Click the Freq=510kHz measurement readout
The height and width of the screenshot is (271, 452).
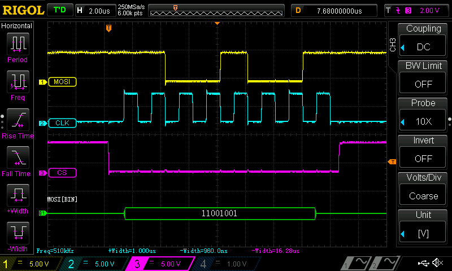click(55, 251)
